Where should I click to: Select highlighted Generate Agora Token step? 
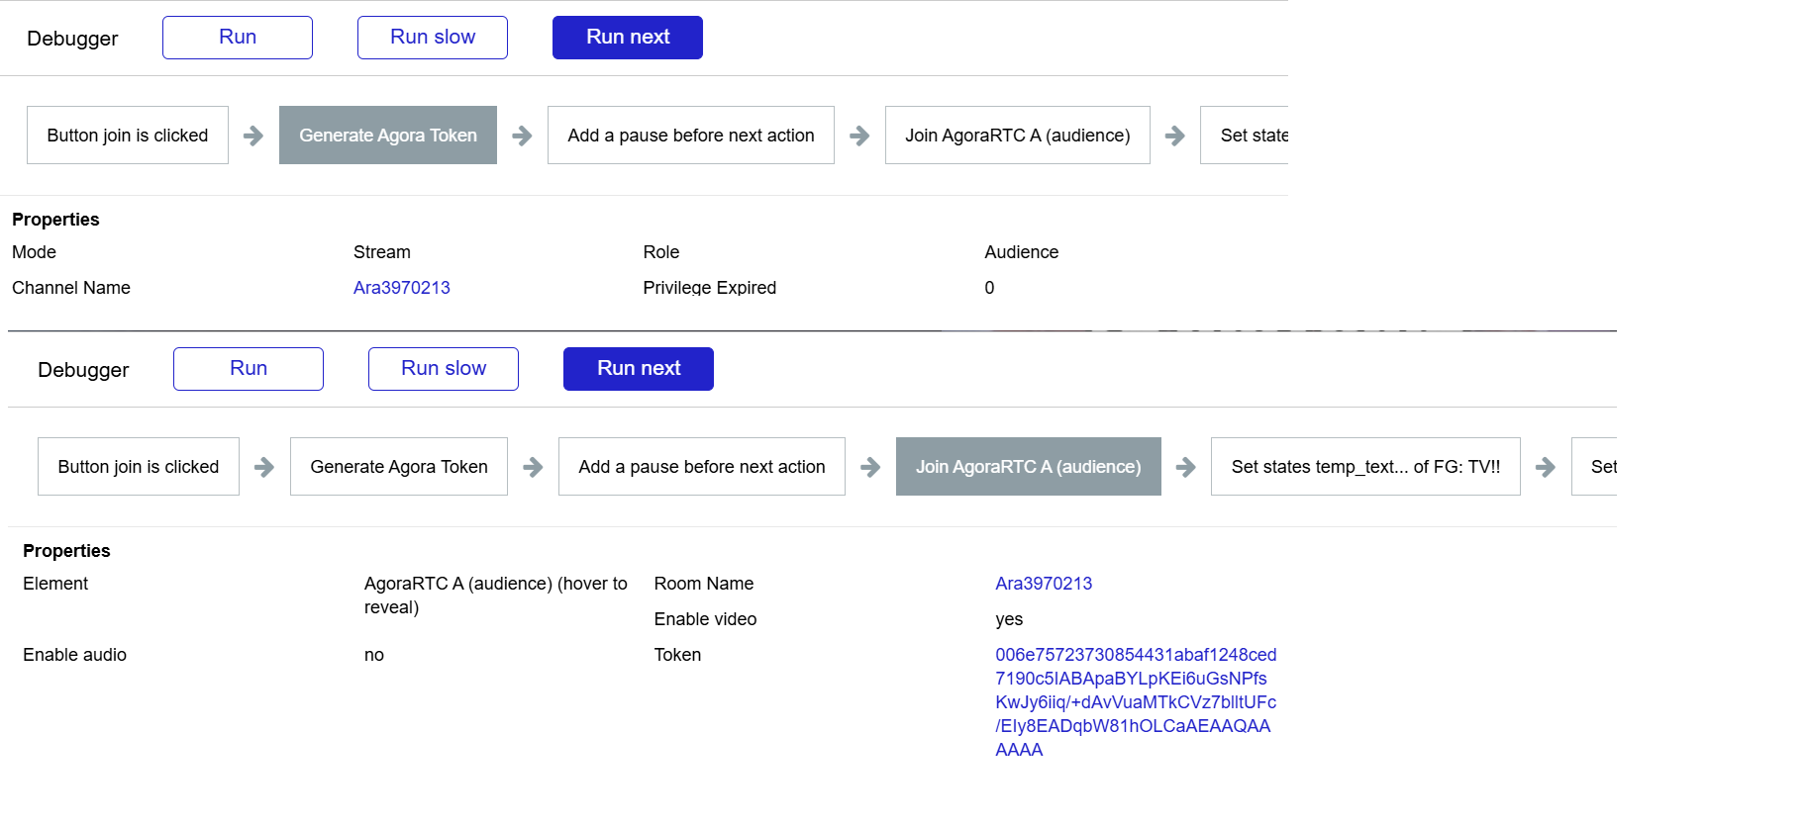(x=388, y=136)
